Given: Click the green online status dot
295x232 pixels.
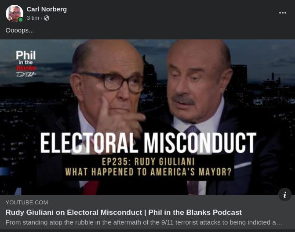Looking at the screenshot, I should click(21, 20).
